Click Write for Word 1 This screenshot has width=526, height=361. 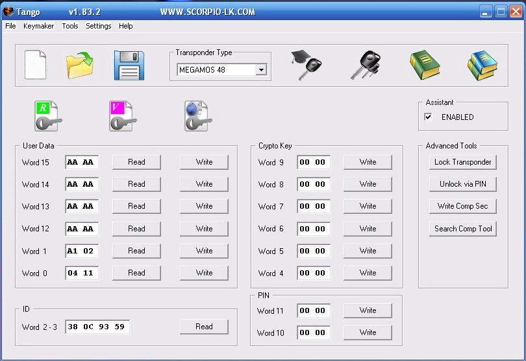click(x=204, y=251)
